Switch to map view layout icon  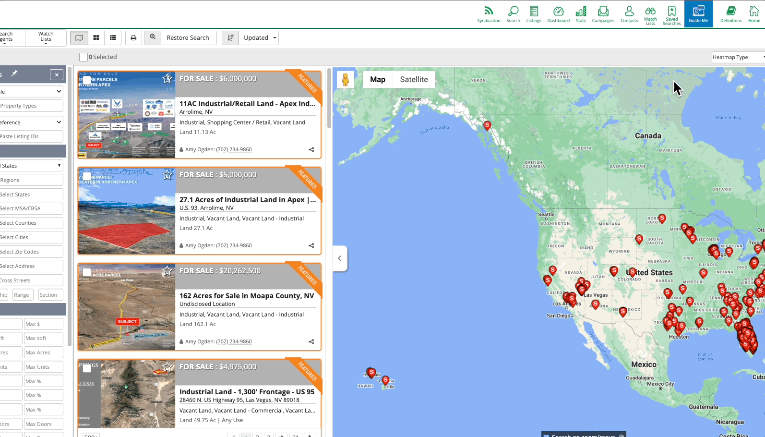coord(79,38)
